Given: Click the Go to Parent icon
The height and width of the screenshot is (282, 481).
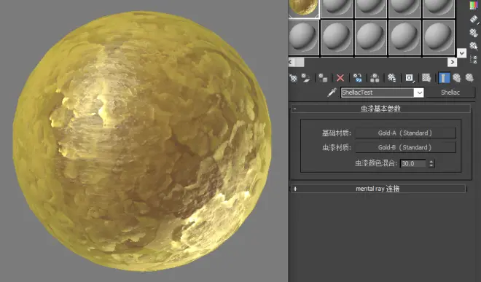Looking at the screenshot, I should tap(456, 78).
